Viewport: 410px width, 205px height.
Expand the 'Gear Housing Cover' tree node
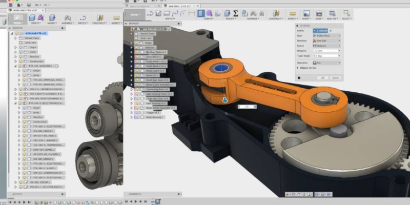coord(132,94)
